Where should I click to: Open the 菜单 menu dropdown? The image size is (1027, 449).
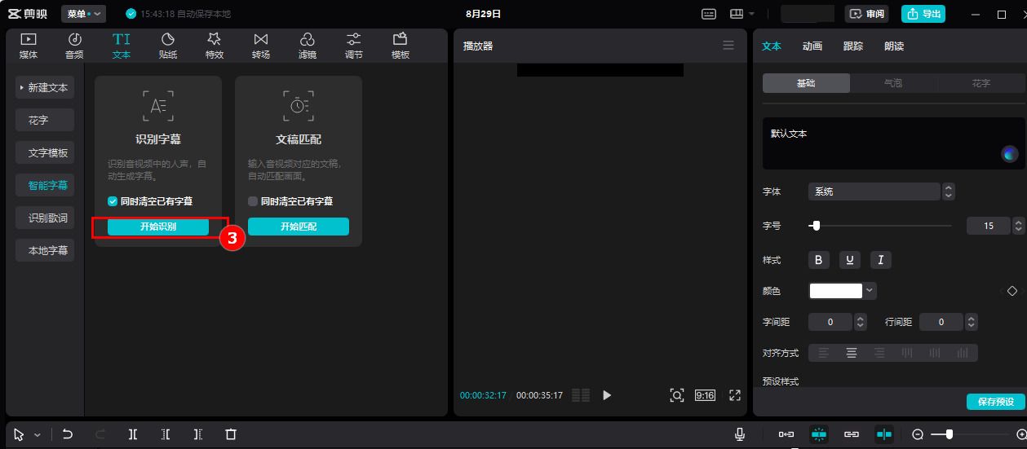84,14
